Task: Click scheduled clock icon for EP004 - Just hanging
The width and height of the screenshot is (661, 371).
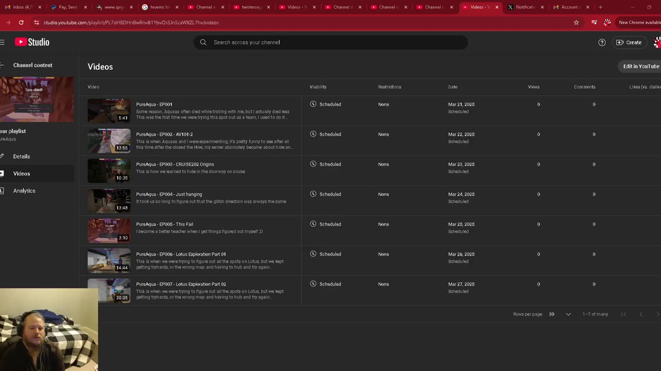Action: (313, 194)
